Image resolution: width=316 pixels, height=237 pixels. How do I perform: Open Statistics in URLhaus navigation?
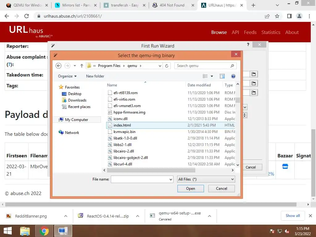click(x=271, y=32)
